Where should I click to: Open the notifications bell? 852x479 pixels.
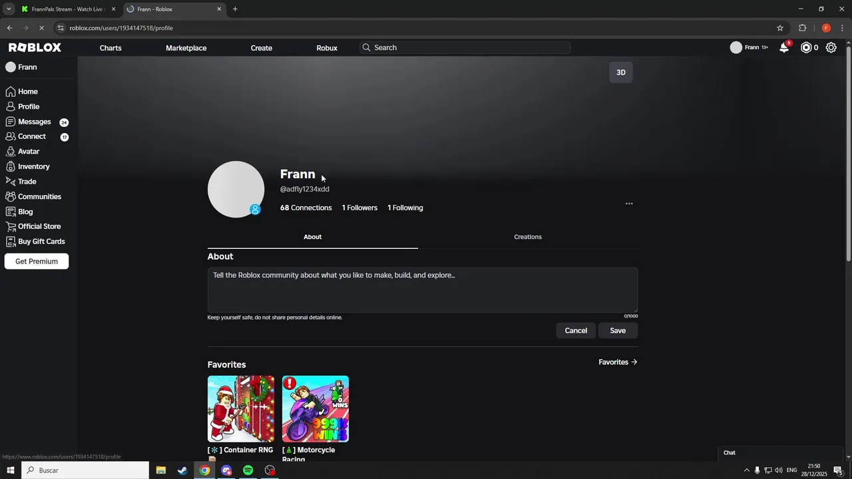784,47
